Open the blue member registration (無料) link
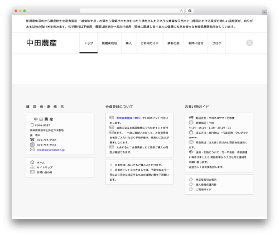Image resolution: width=279 pixels, height=236 pixels. (x=129, y=118)
